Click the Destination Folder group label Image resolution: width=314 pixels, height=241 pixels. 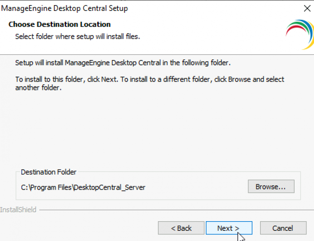coord(48,172)
